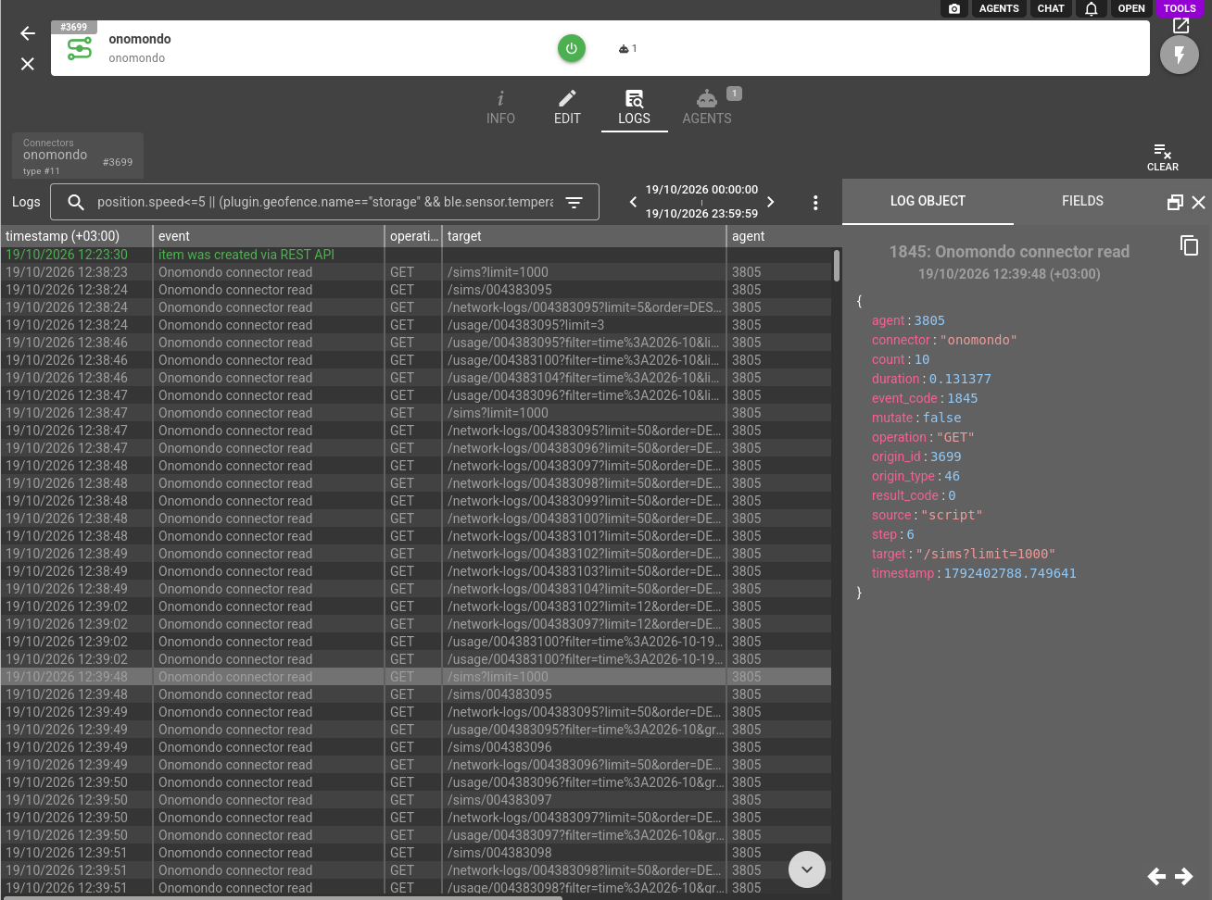The height and width of the screenshot is (900, 1212).
Task: Close the connector card with X icon
Action: pyautogui.click(x=28, y=64)
